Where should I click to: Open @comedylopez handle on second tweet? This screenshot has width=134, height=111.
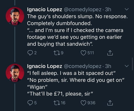tap(82, 66)
